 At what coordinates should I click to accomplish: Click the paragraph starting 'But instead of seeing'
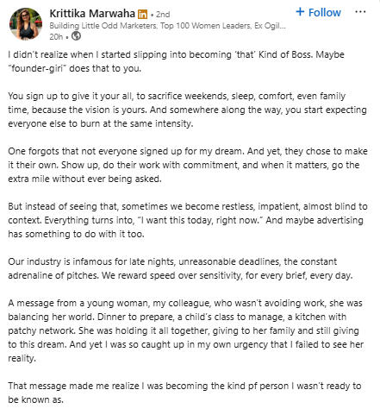point(188,220)
